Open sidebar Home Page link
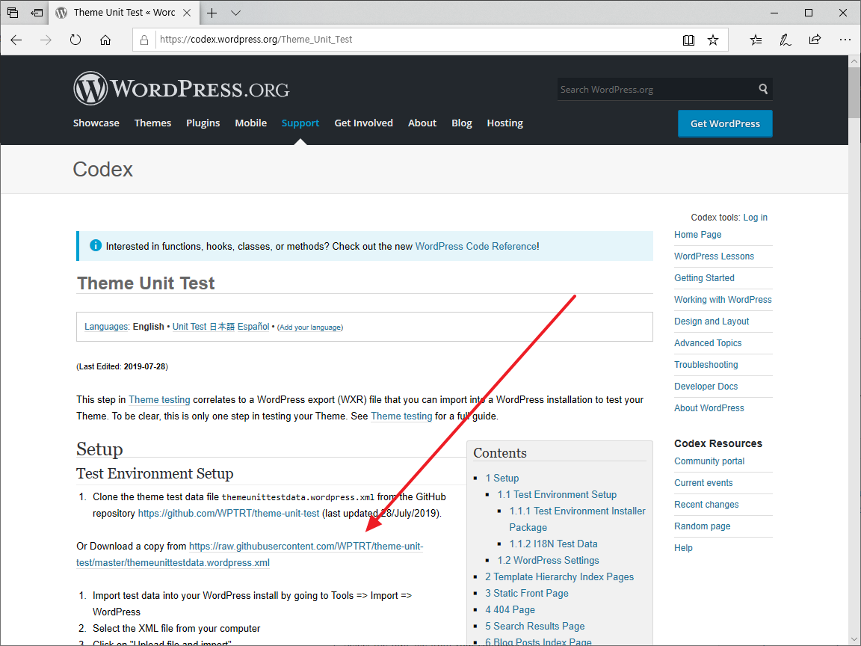This screenshot has height=646, width=861. pyautogui.click(x=698, y=235)
